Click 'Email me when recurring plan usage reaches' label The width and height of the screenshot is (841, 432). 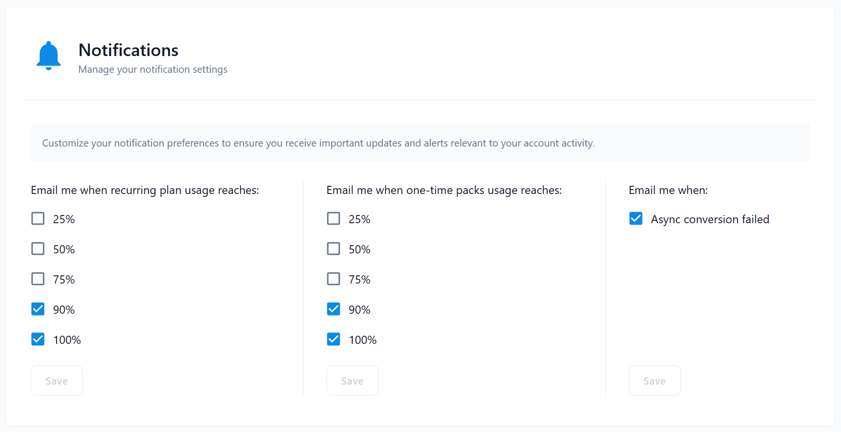(145, 191)
